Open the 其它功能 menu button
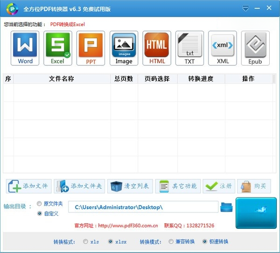 coord(178,186)
